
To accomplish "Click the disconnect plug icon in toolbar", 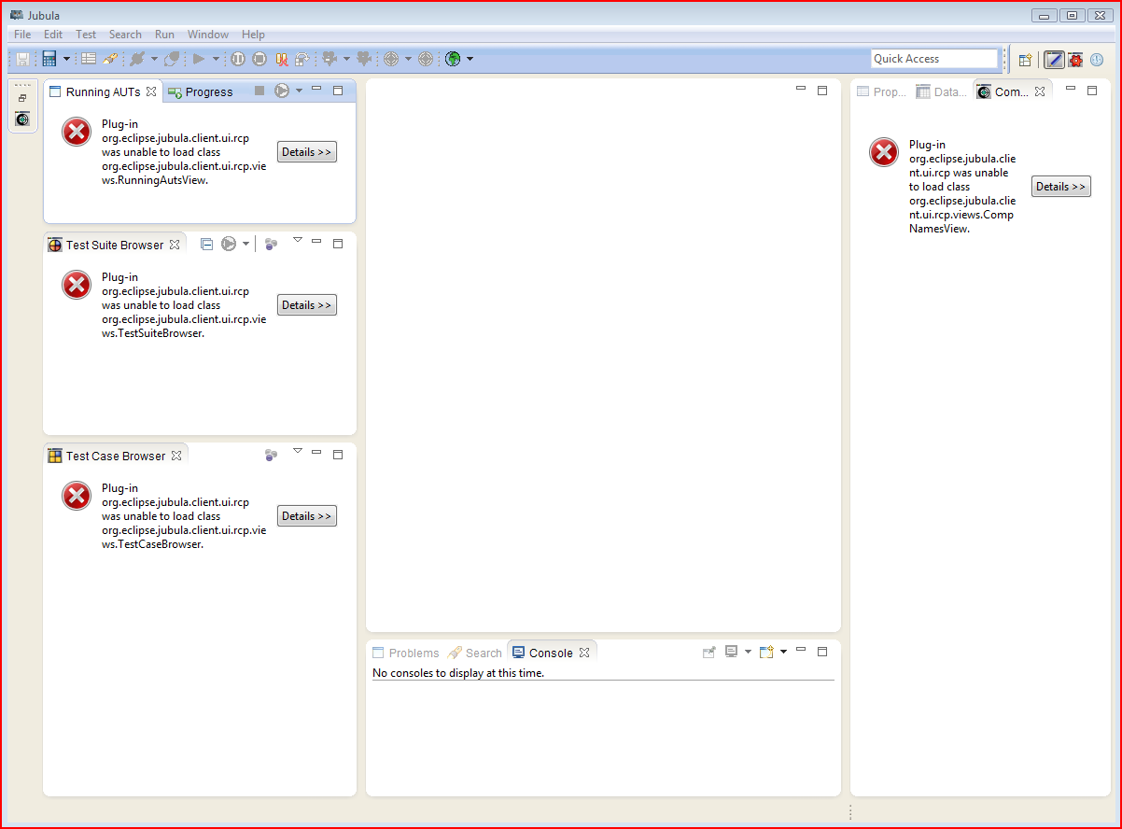I will point(172,59).
